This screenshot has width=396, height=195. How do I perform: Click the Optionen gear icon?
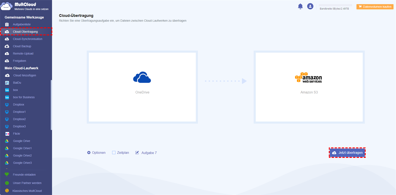click(89, 152)
